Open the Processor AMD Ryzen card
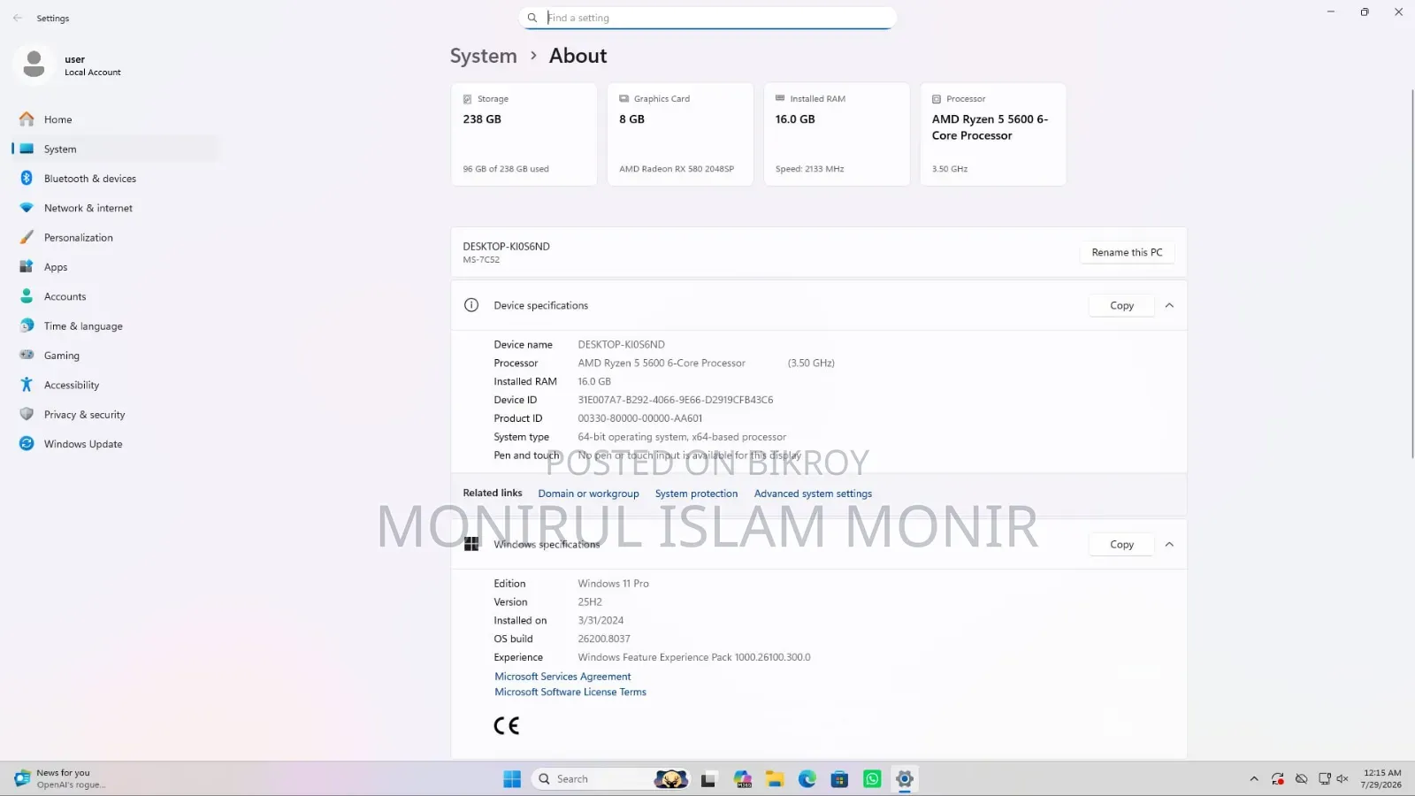The height and width of the screenshot is (796, 1415). (x=993, y=134)
